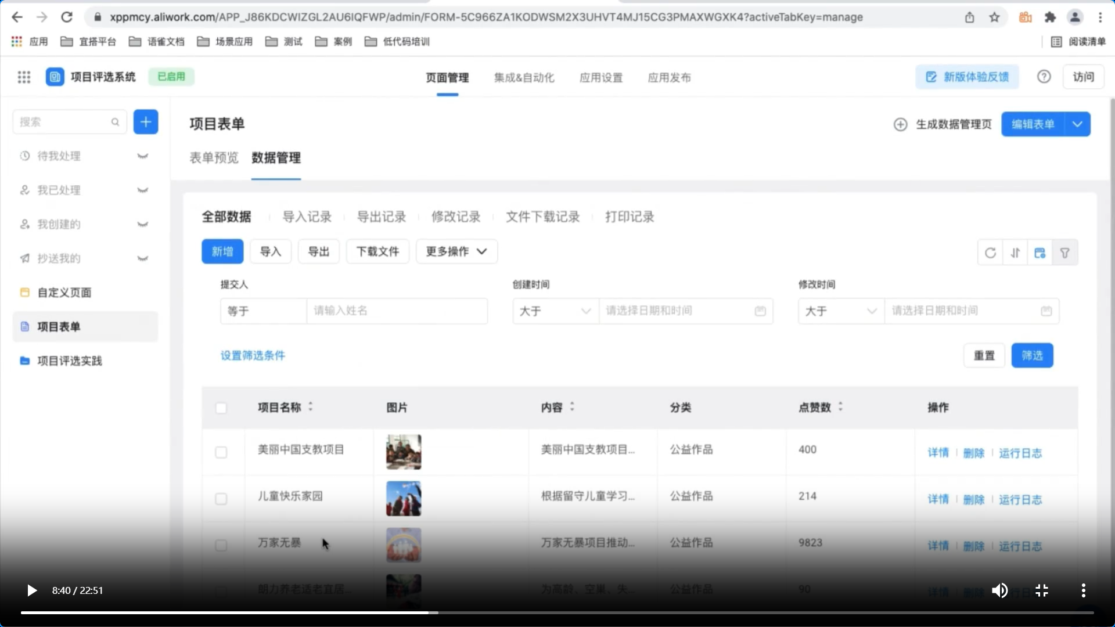Check the 美丽中国支教项目 row checkbox
1115x627 pixels.
click(221, 452)
